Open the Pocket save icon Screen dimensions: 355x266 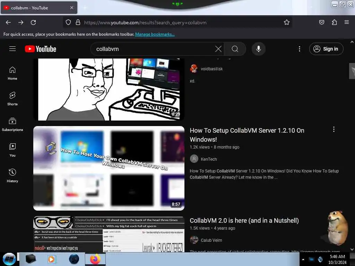(321, 22)
